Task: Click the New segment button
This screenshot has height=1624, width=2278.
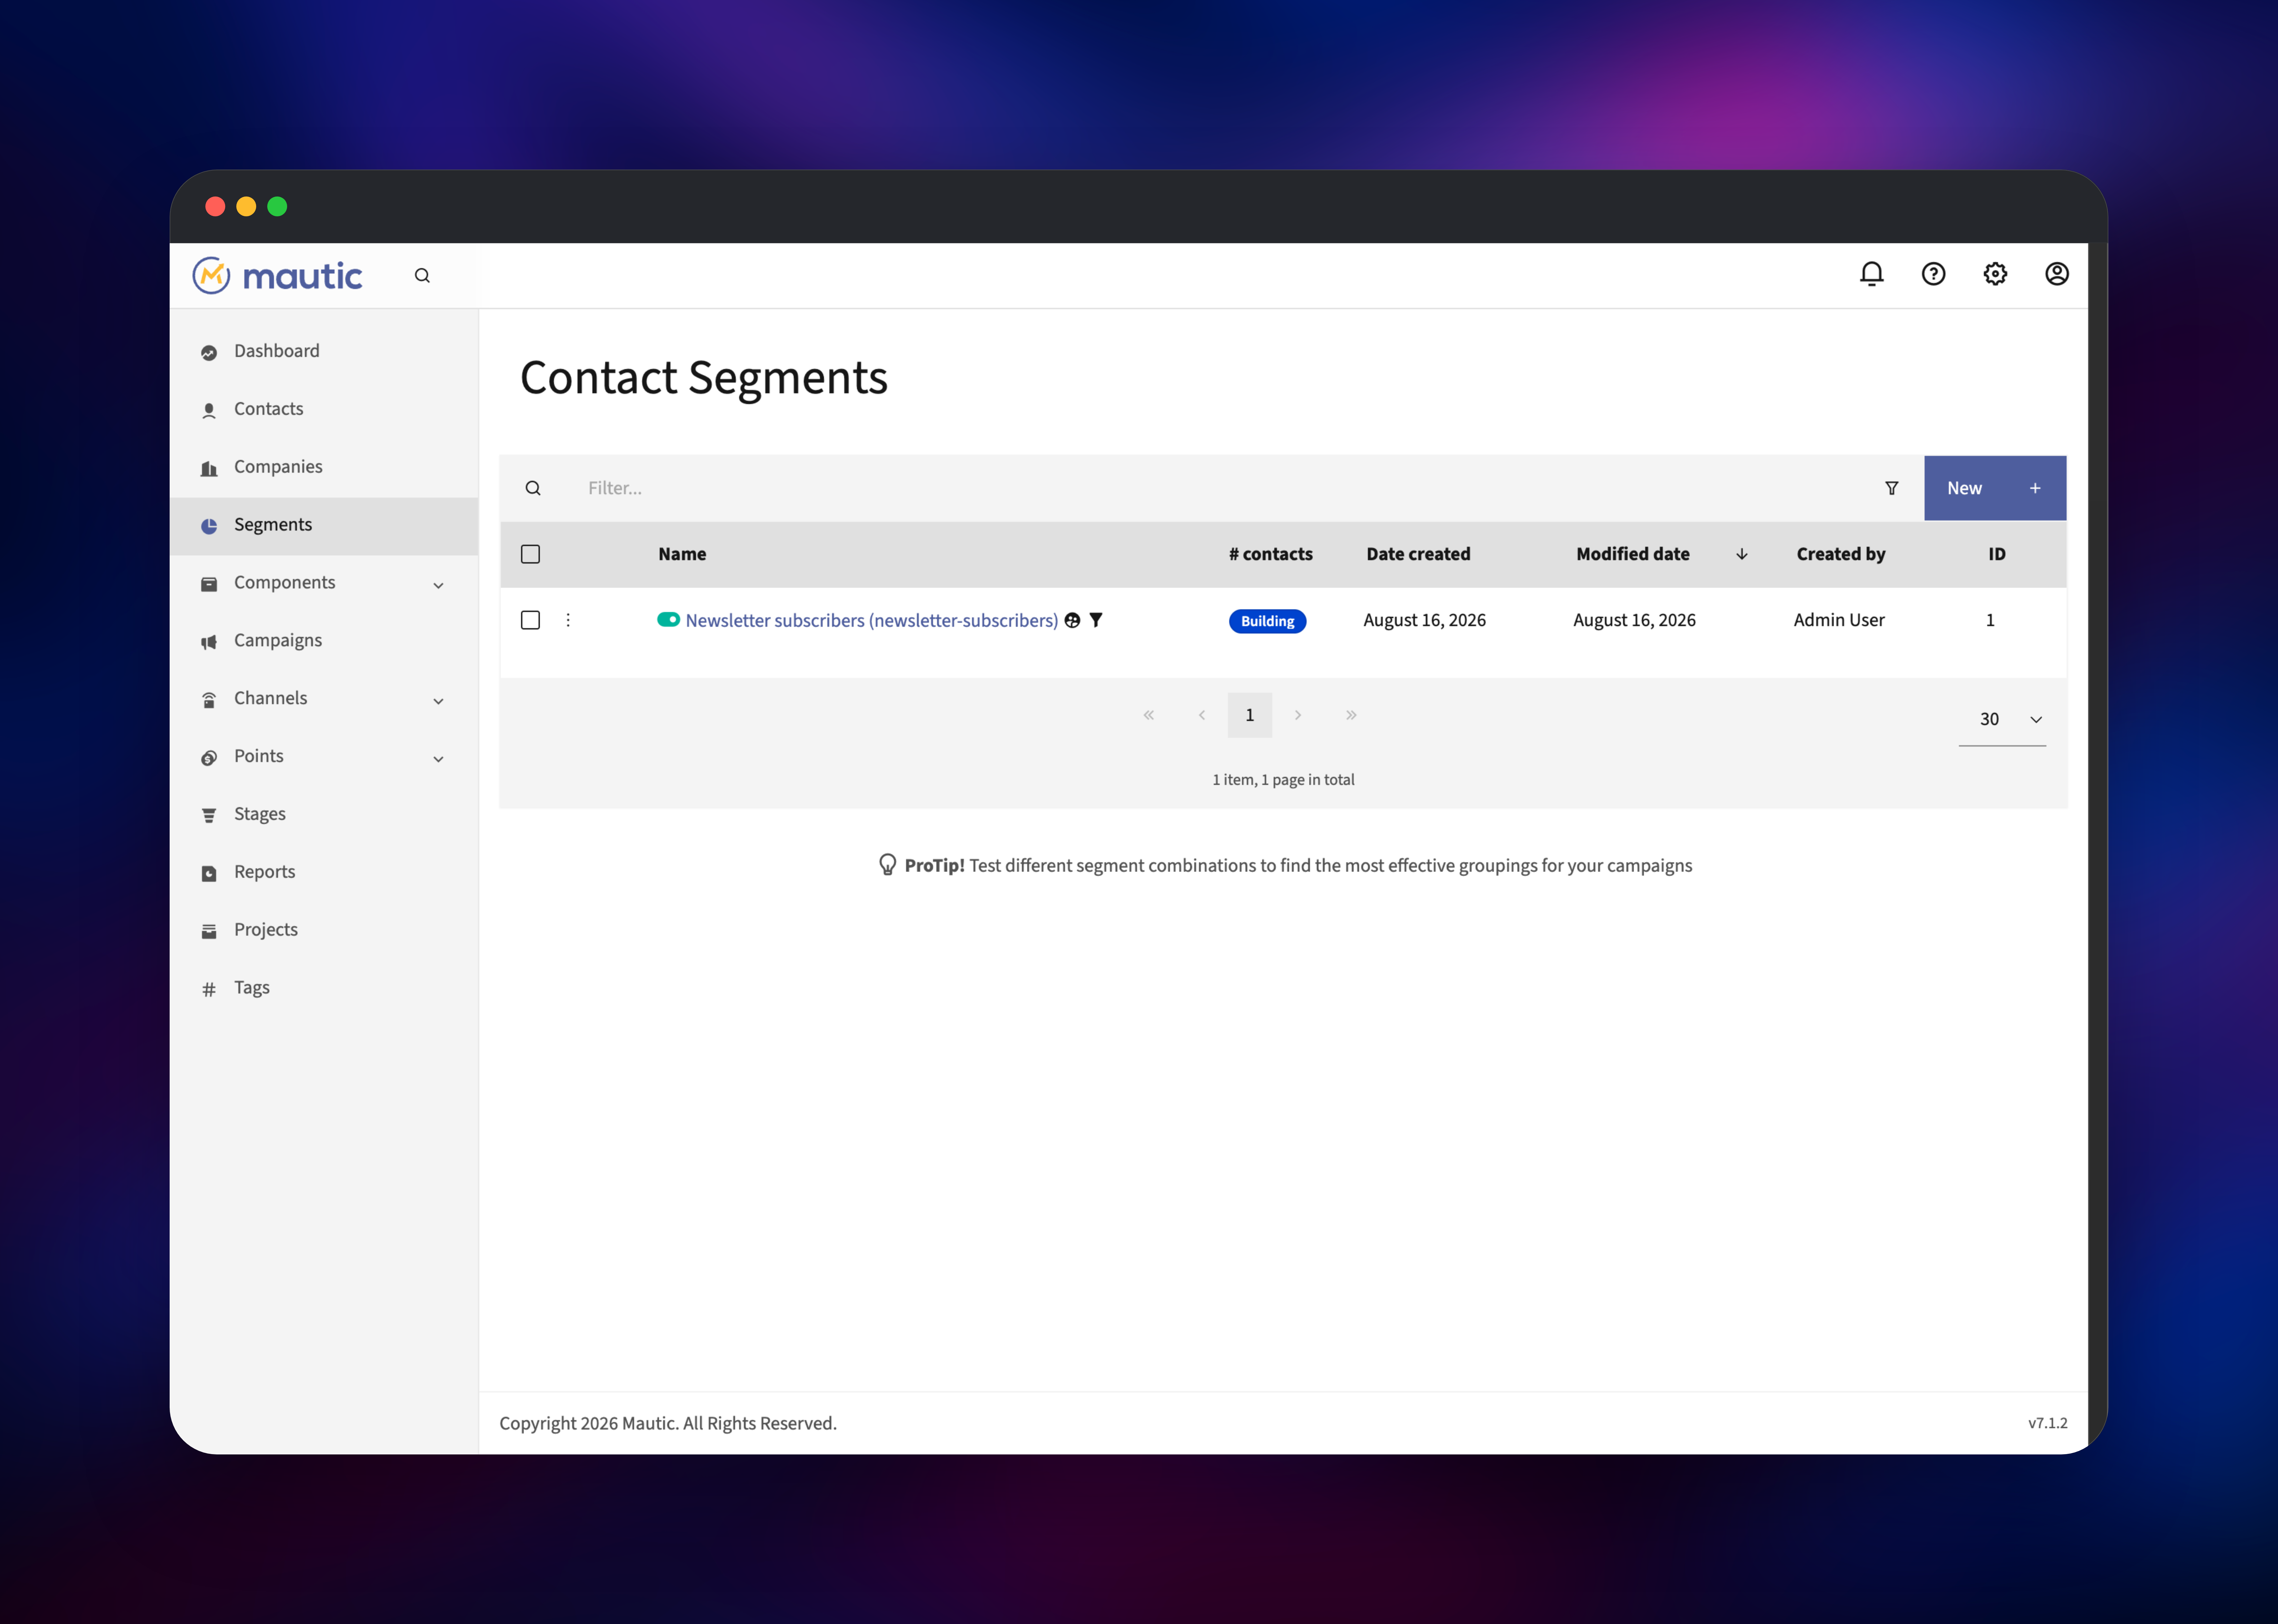Action: 1995,488
